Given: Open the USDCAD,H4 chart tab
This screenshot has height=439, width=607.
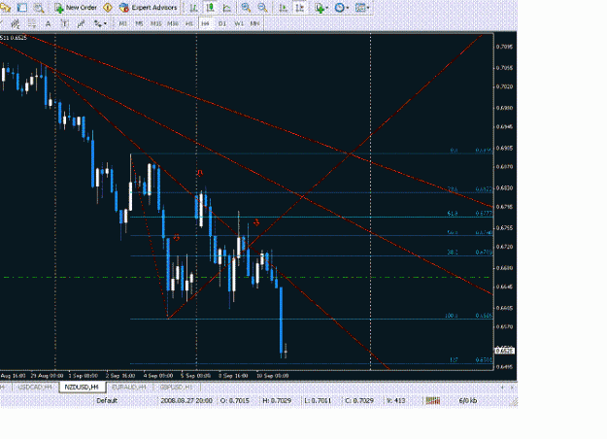Looking at the screenshot, I should click(35, 388).
